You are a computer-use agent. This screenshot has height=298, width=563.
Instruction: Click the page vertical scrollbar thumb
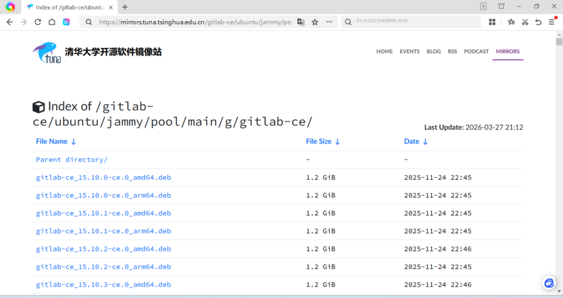pos(559,41)
